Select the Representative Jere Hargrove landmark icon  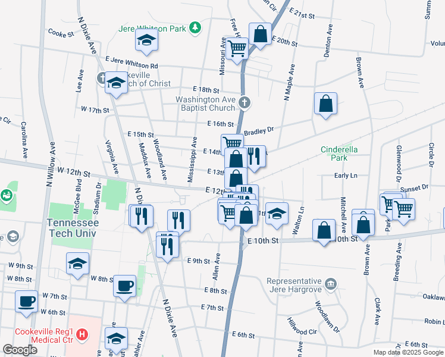[331, 284]
